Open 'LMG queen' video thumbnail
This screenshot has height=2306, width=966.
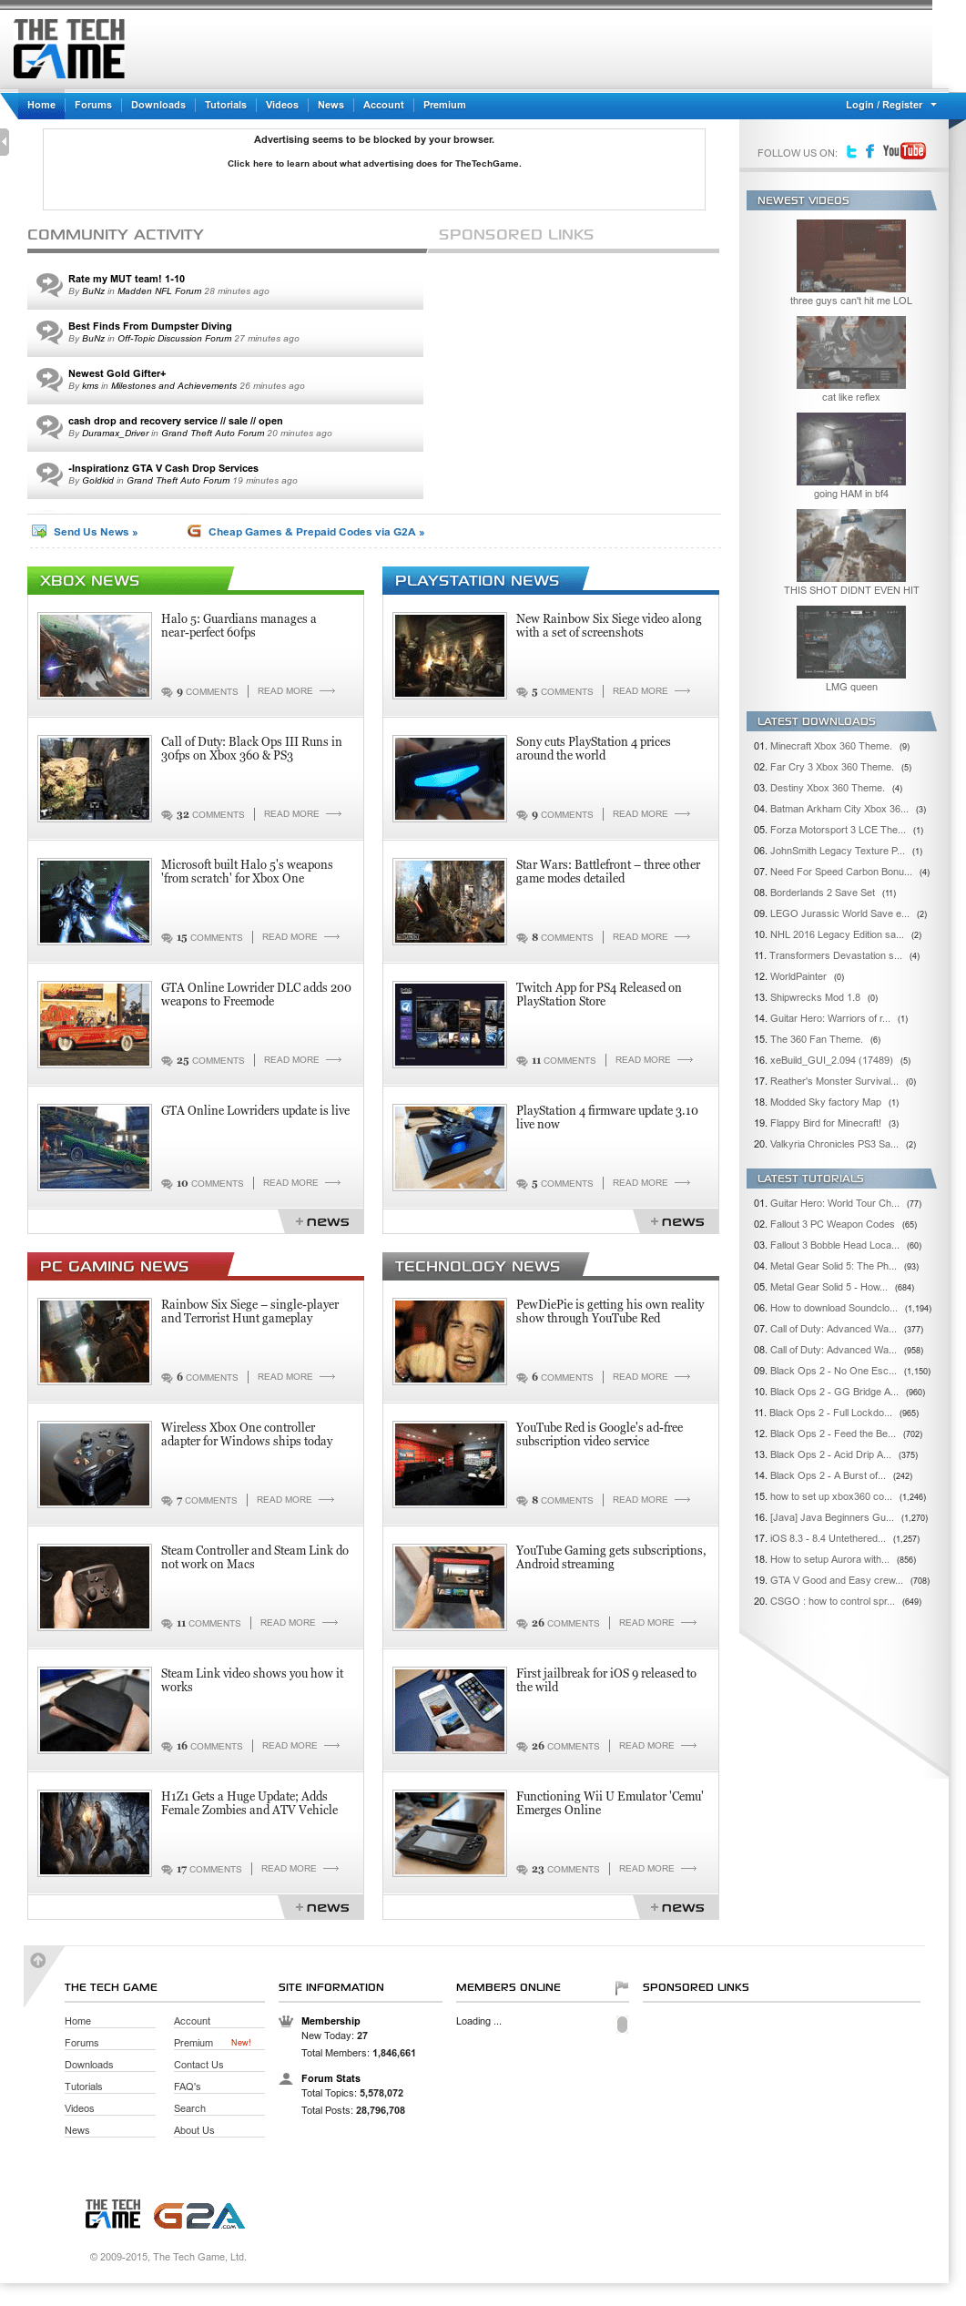(x=851, y=642)
